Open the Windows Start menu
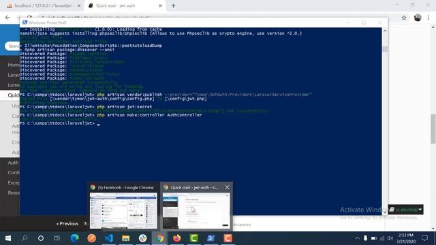 pyautogui.click(x=8, y=238)
